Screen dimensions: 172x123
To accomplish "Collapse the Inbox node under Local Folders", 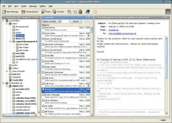I will pyautogui.click(x=7, y=24).
